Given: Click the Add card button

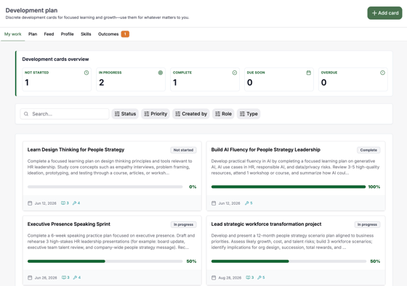Looking at the screenshot, I should 384,13.
